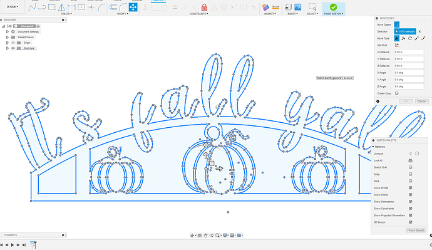Open the Constraints dropdown menu
The image size is (432, 250).
click(x=198, y=14)
